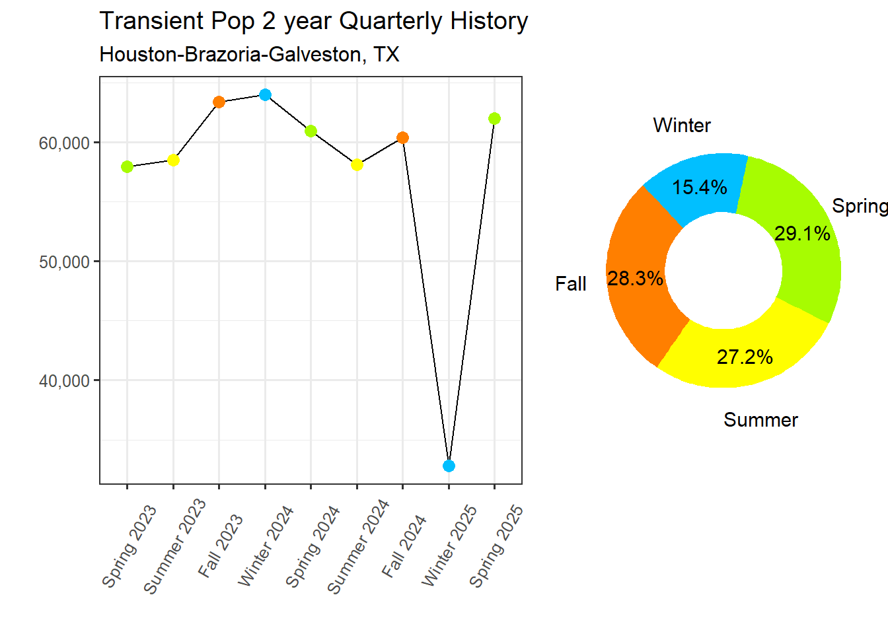Click the Houston-Brazoria-Galveston, TX subtitle
This screenshot has height=634, width=888.
pyautogui.click(x=249, y=54)
